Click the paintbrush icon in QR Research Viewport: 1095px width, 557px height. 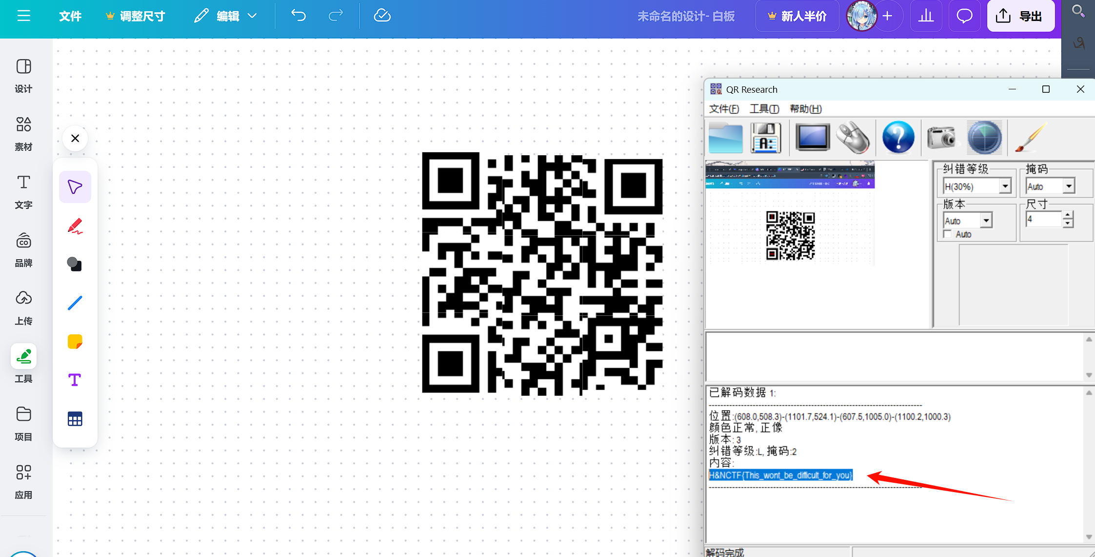[1031, 138]
